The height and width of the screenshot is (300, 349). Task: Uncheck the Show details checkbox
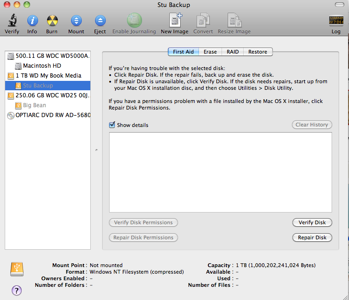click(x=112, y=125)
